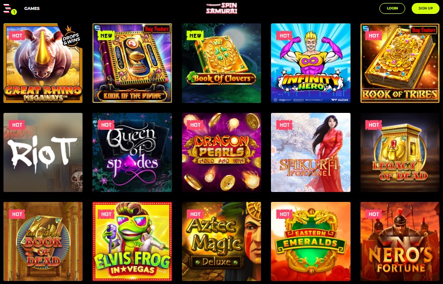Click the SIGN UP button
Viewport: 443px width, 284px height.
coord(426,8)
